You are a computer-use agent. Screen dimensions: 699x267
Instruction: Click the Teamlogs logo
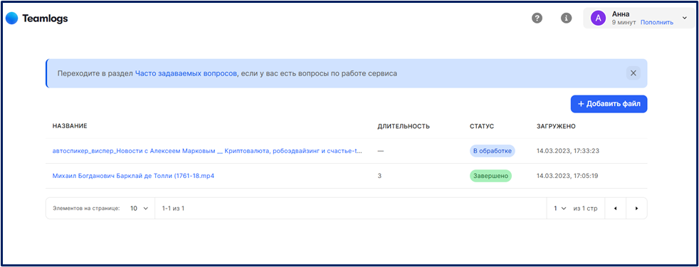pos(36,19)
